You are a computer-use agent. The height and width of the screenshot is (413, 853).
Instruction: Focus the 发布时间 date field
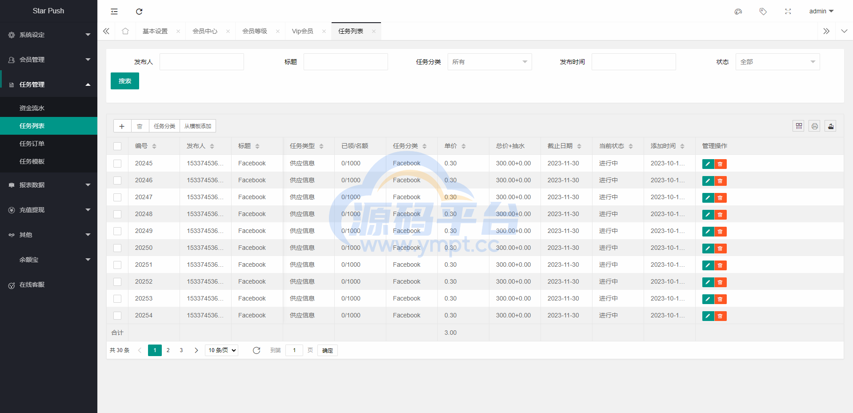(634, 62)
